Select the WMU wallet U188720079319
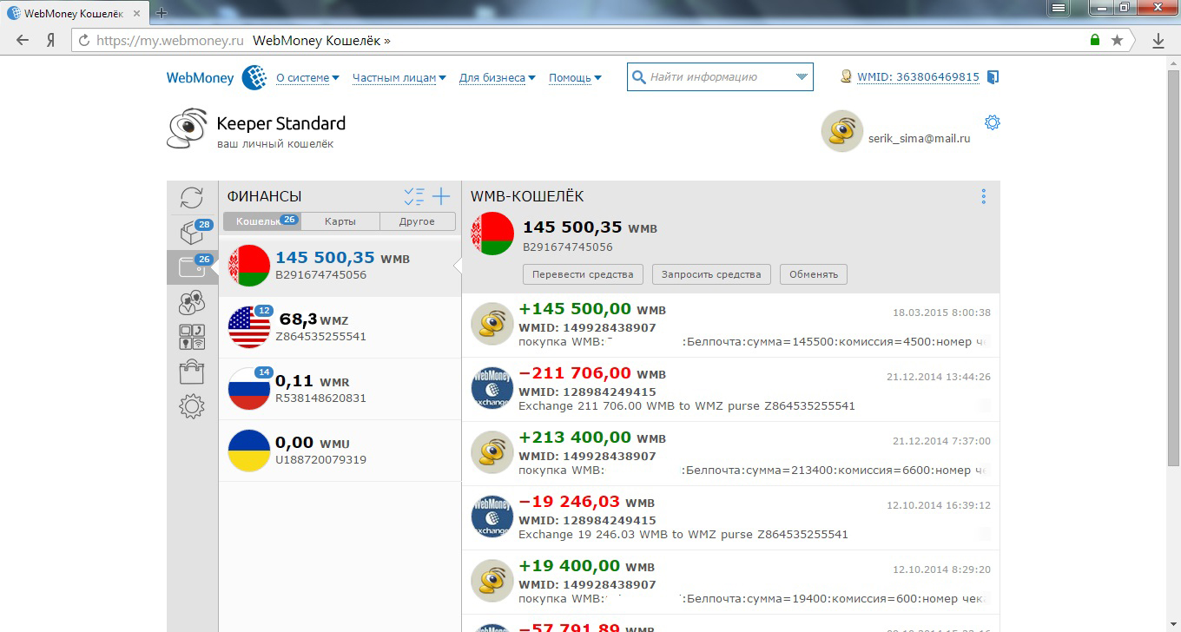The width and height of the screenshot is (1181, 632). (340, 451)
